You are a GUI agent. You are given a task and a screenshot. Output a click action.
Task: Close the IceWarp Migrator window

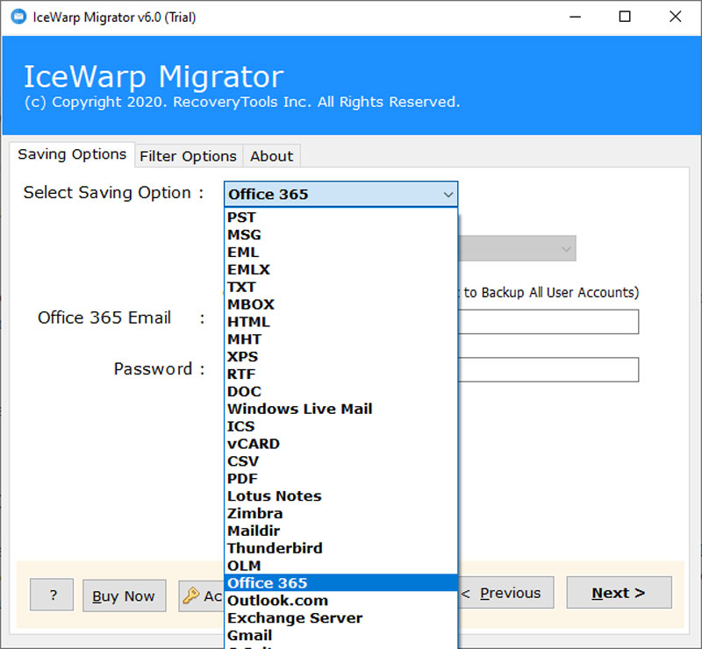[x=675, y=17]
